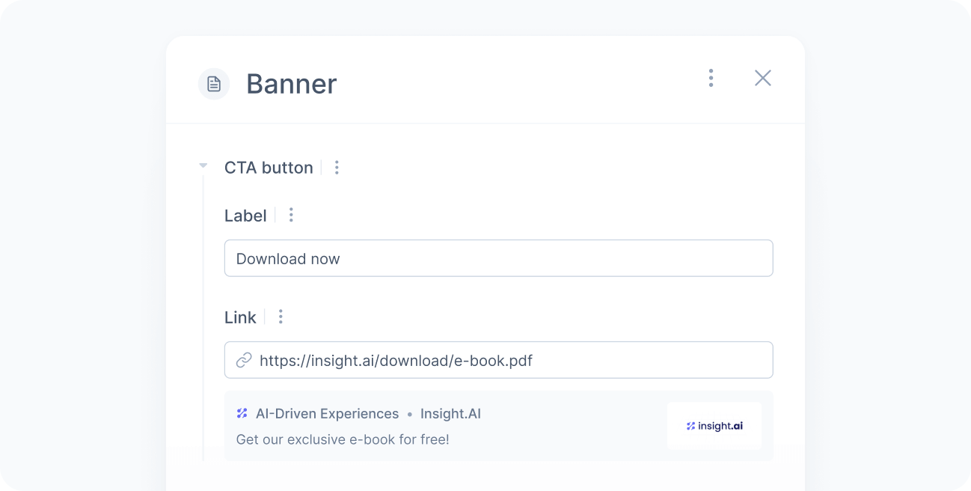
Task: Click the chain link icon in URL field
Action: pos(244,361)
